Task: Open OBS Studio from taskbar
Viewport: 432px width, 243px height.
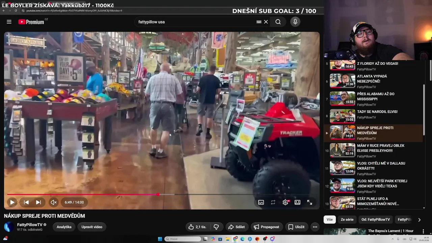Action: pyautogui.click(x=265, y=239)
